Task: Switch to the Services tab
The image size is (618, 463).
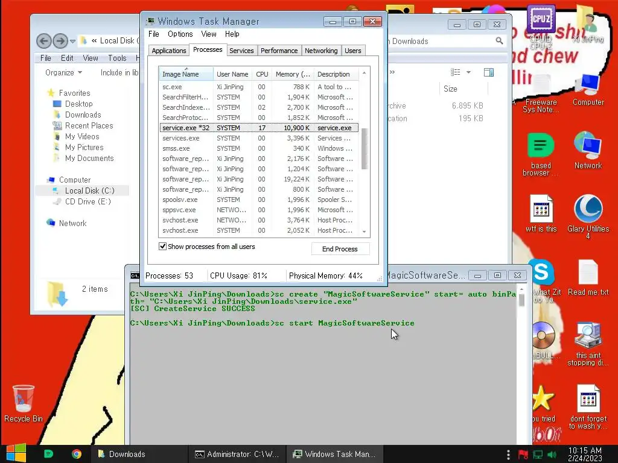Action: pos(241,51)
